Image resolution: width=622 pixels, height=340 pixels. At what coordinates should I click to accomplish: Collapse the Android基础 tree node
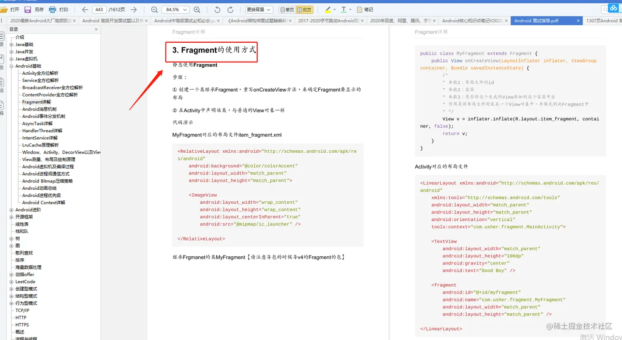click(12, 66)
